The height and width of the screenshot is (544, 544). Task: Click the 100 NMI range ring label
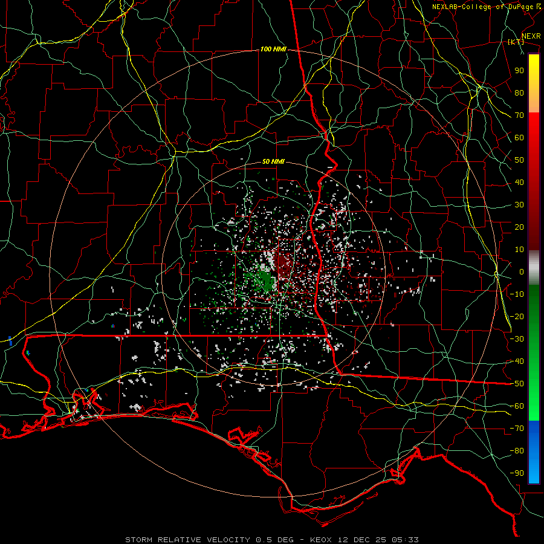point(273,50)
